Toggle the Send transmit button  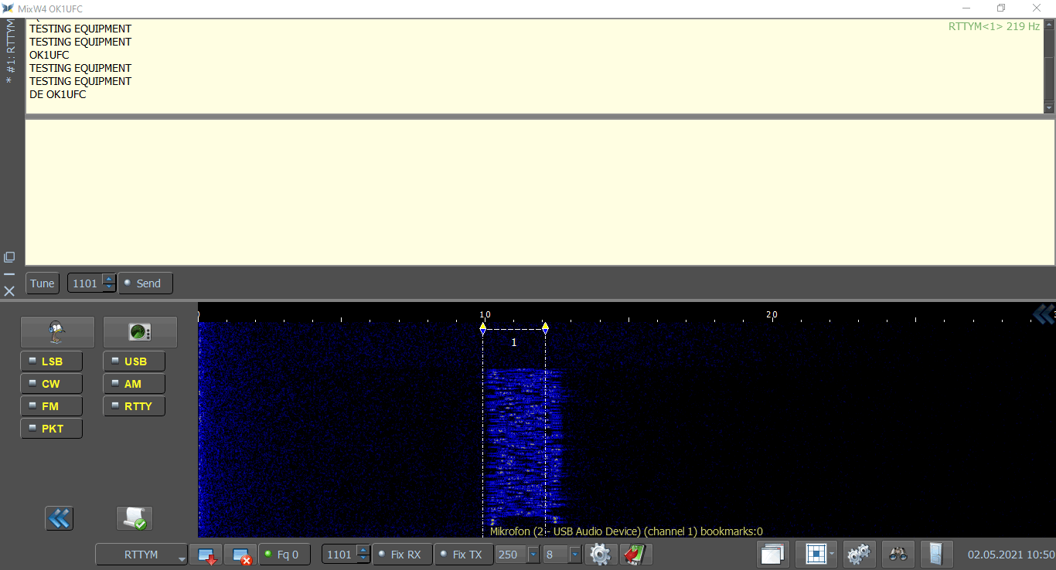click(x=145, y=283)
